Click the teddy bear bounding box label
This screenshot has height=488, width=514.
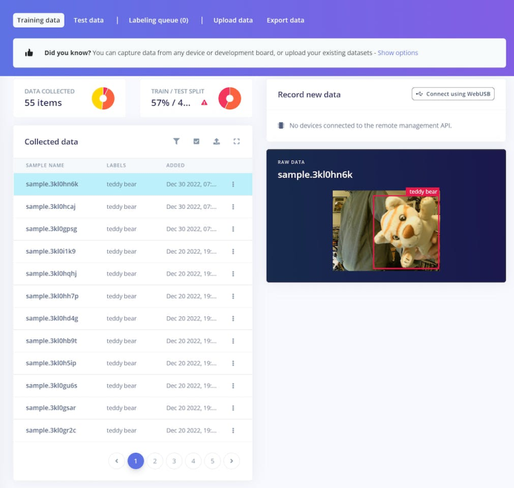423,192
